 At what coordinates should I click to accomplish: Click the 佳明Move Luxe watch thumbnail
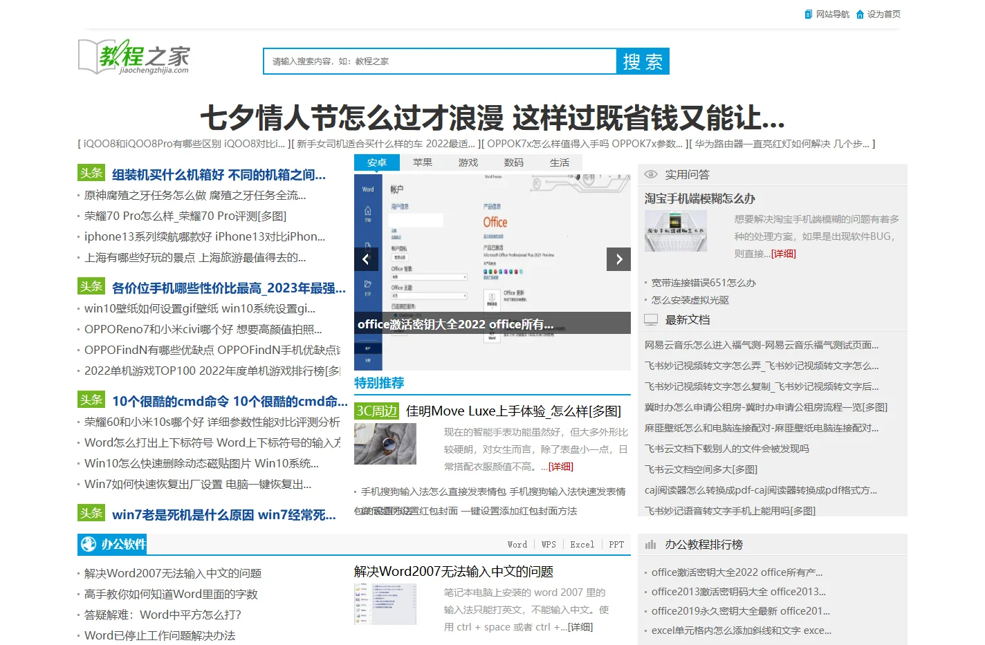point(385,444)
